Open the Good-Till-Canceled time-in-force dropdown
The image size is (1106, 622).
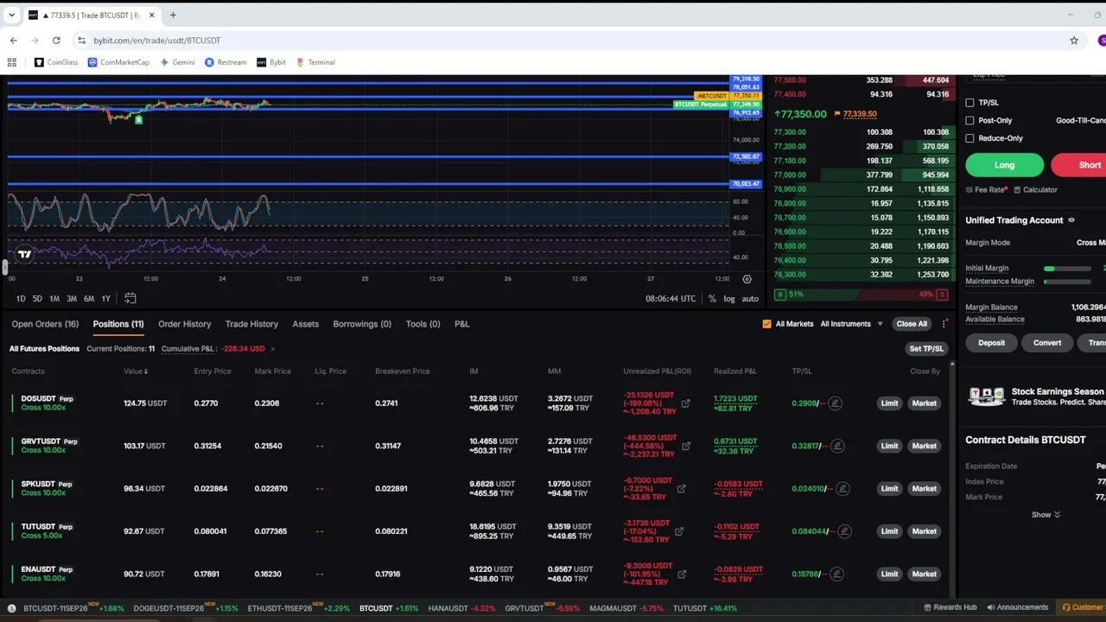tap(1080, 121)
